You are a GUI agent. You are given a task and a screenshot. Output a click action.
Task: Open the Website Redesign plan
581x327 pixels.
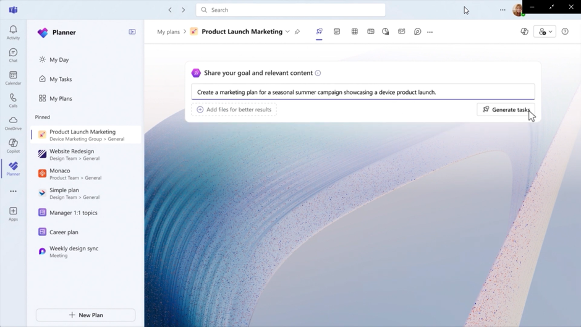pyautogui.click(x=86, y=155)
